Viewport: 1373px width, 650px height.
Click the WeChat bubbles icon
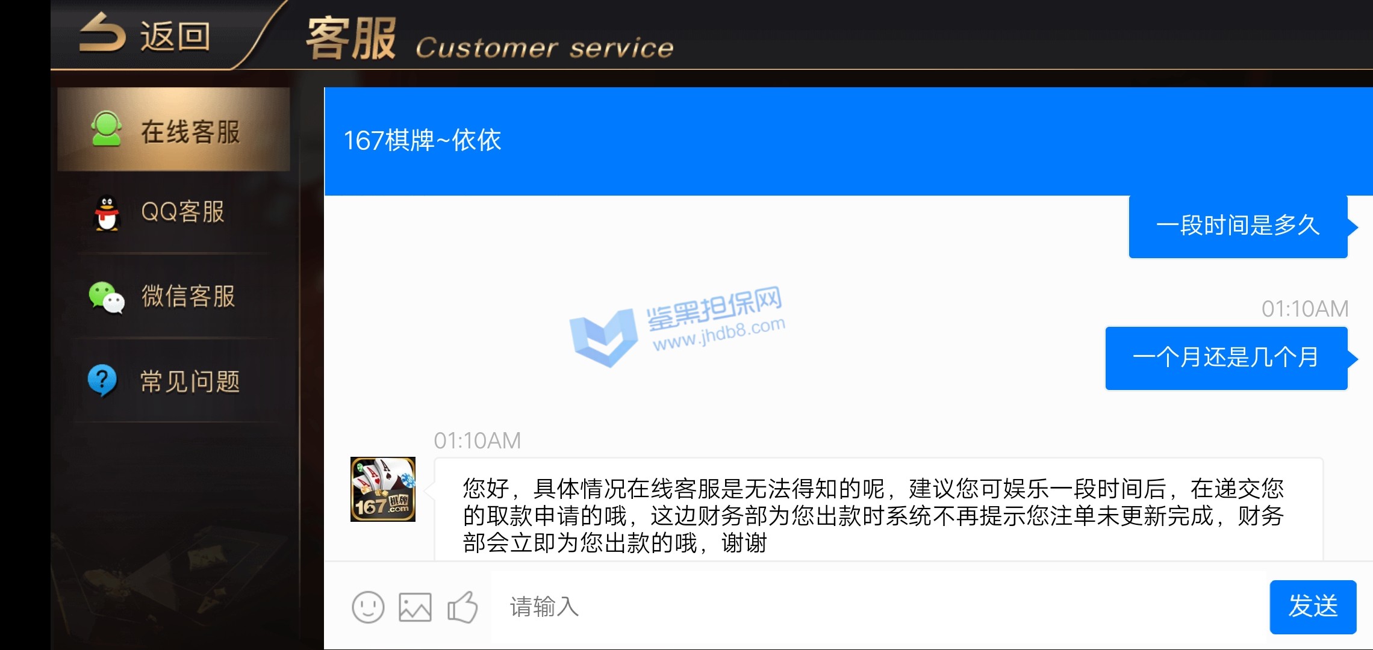[107, 297]
